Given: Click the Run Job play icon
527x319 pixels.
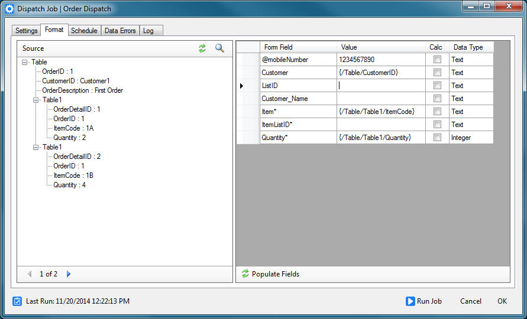Looking at the screenshot, I should [x=410, y=301].
